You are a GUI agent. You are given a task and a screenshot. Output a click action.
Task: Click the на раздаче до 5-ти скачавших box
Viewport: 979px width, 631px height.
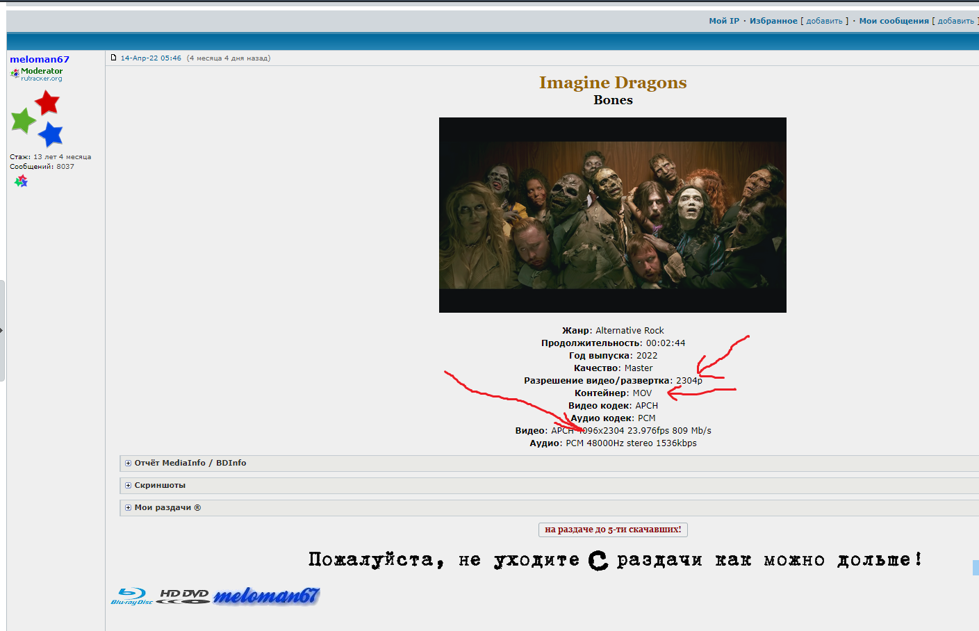[613, 530]
